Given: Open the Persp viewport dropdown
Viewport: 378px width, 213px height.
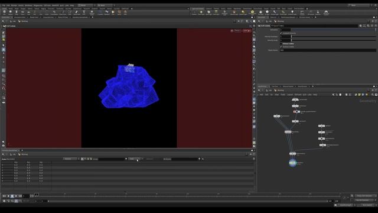Looking at the screenshot, I should tap(237, 31).
